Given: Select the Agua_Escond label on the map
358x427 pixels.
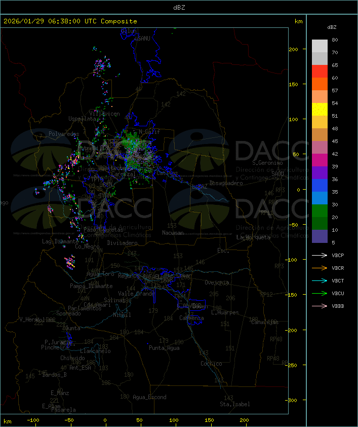Looking at the screenshot, I should coord(149,397).
